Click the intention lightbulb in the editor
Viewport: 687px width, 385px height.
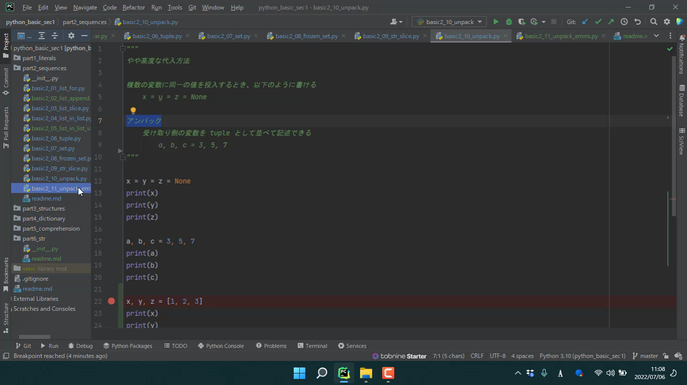pyautogui.click(x=133, y=110)
